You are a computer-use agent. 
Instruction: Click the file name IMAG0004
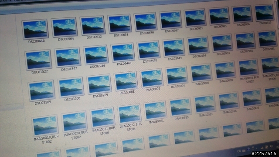click(178, 86)
